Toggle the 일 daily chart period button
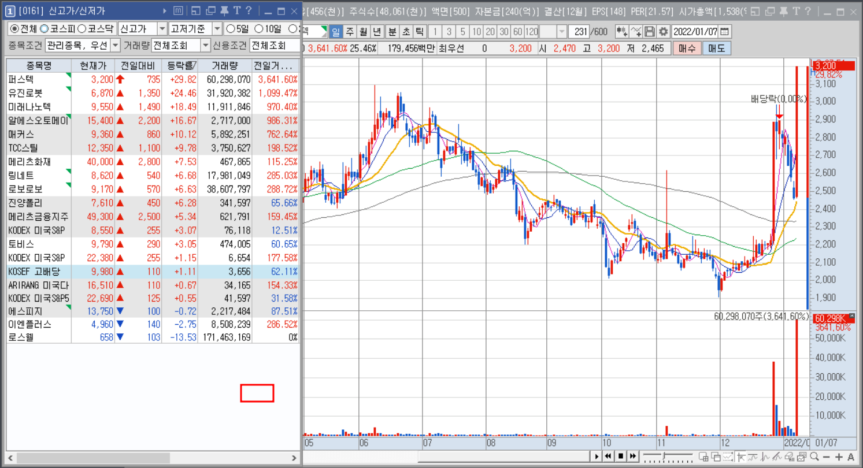Image resolution: width=863 pixels, height=468 pixels. pos(335,31)
